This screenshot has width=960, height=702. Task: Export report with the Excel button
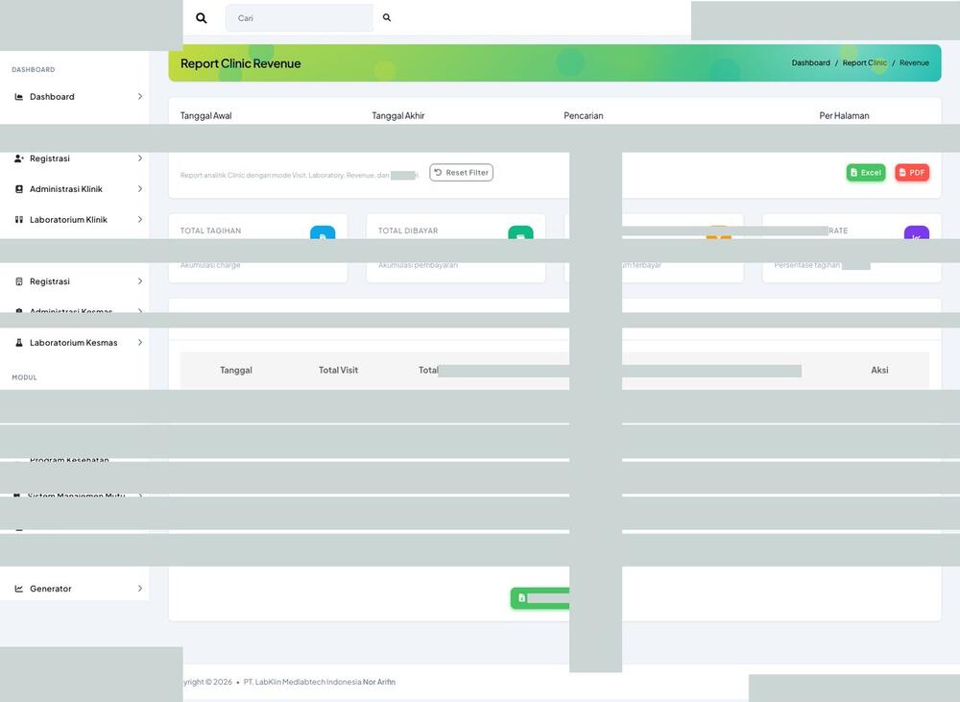click(x=866, y=173)
